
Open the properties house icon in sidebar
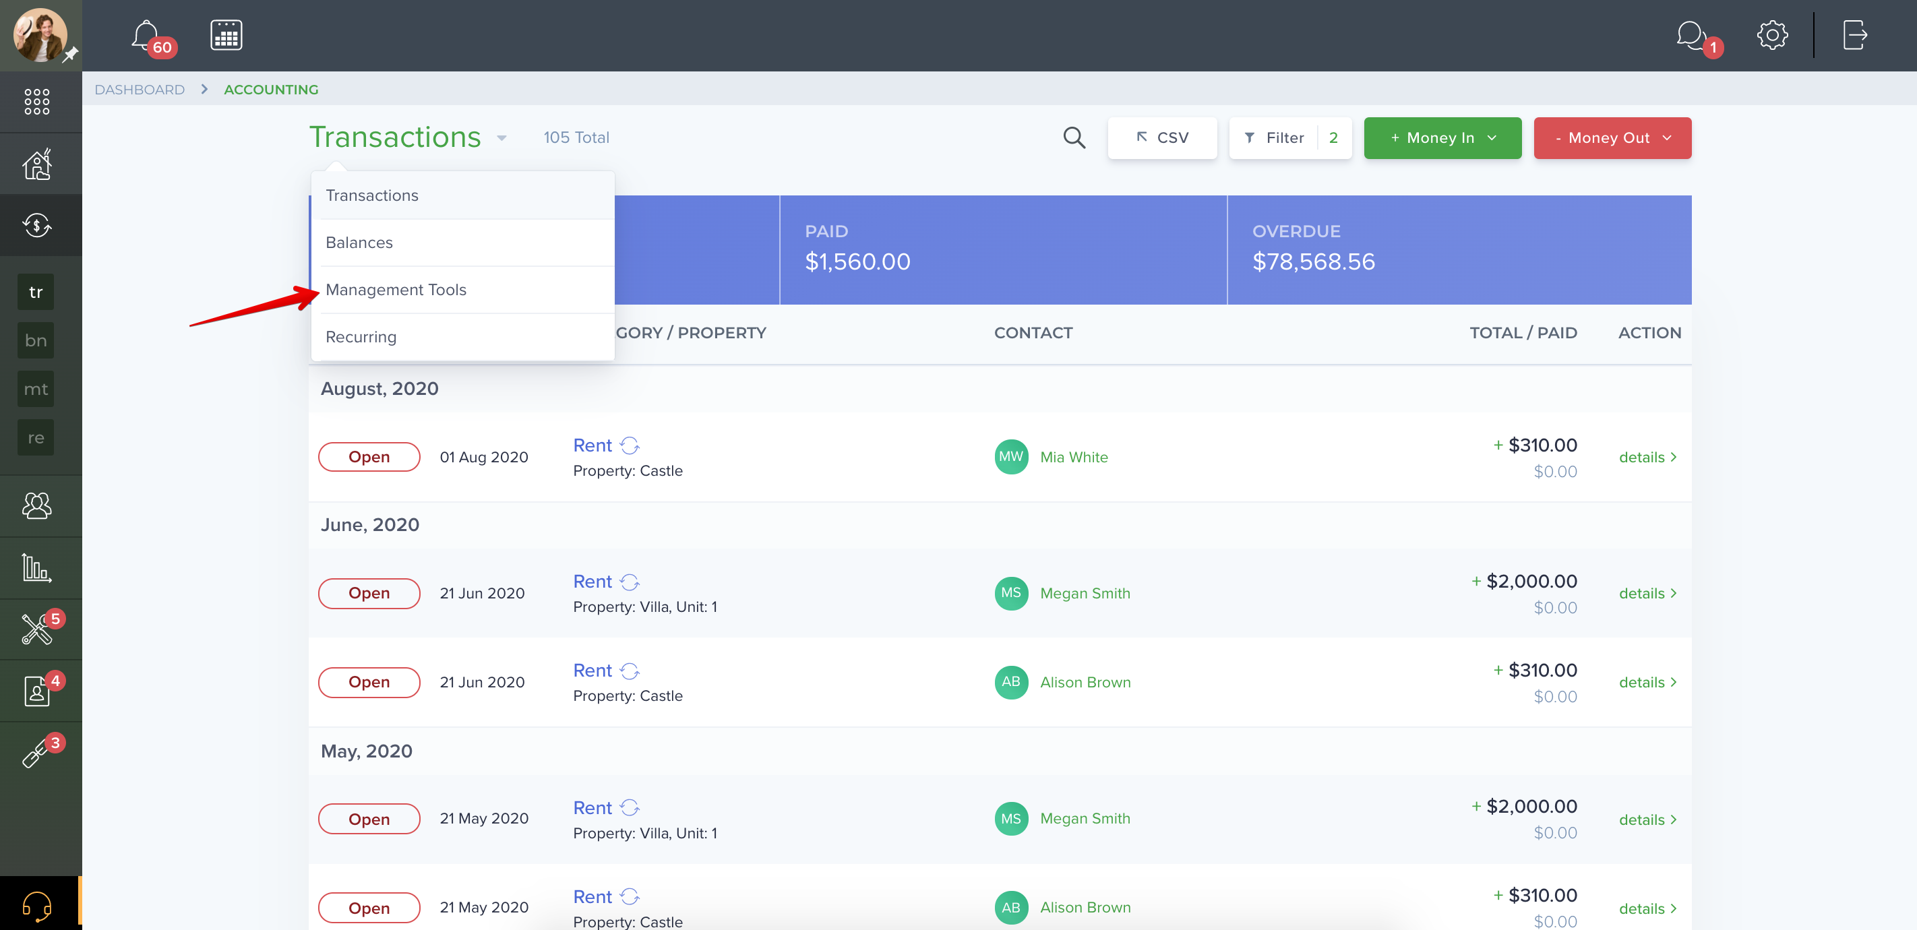click(36, 164)
